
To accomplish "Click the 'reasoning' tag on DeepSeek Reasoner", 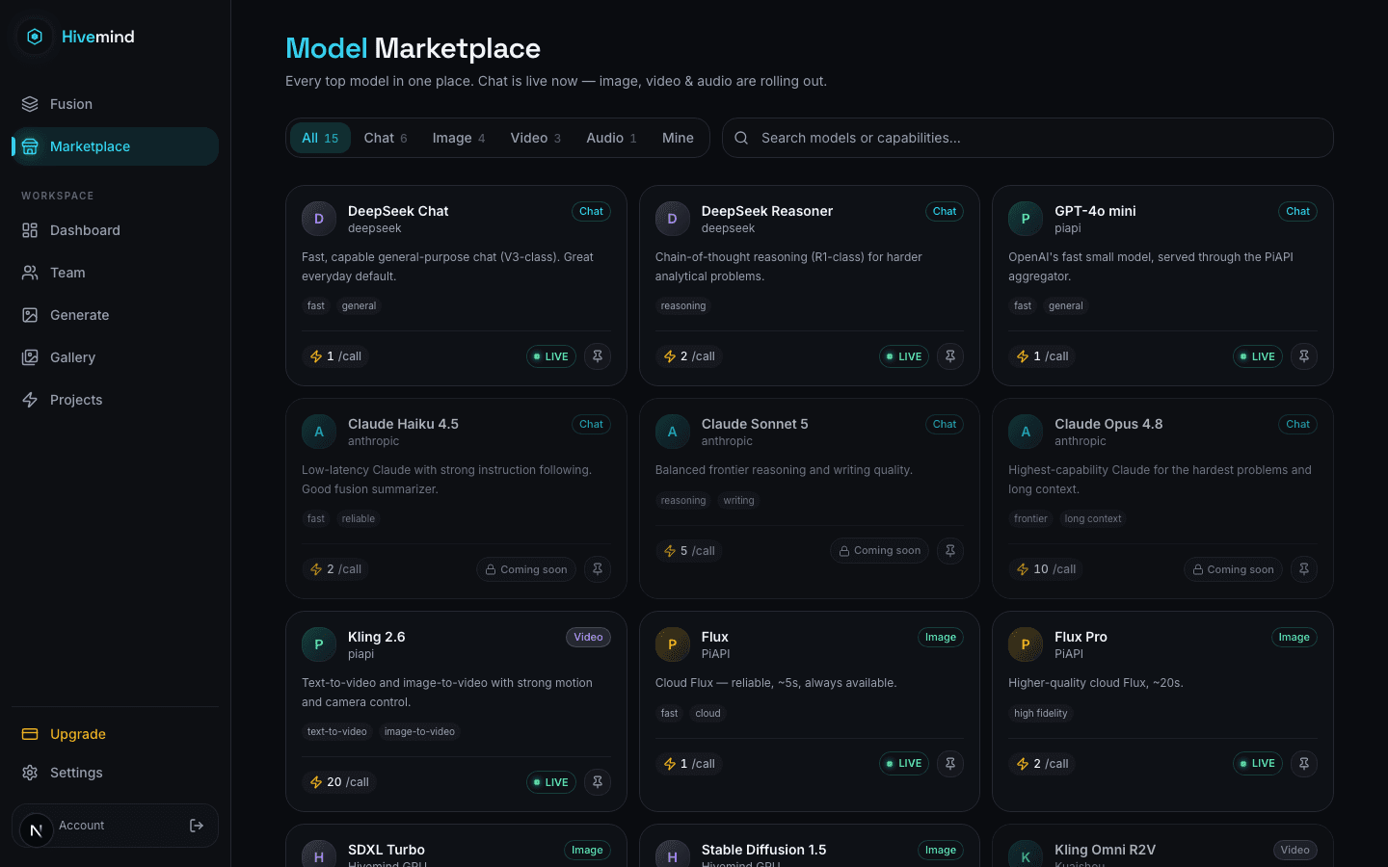I will click(x=683, y=306).
